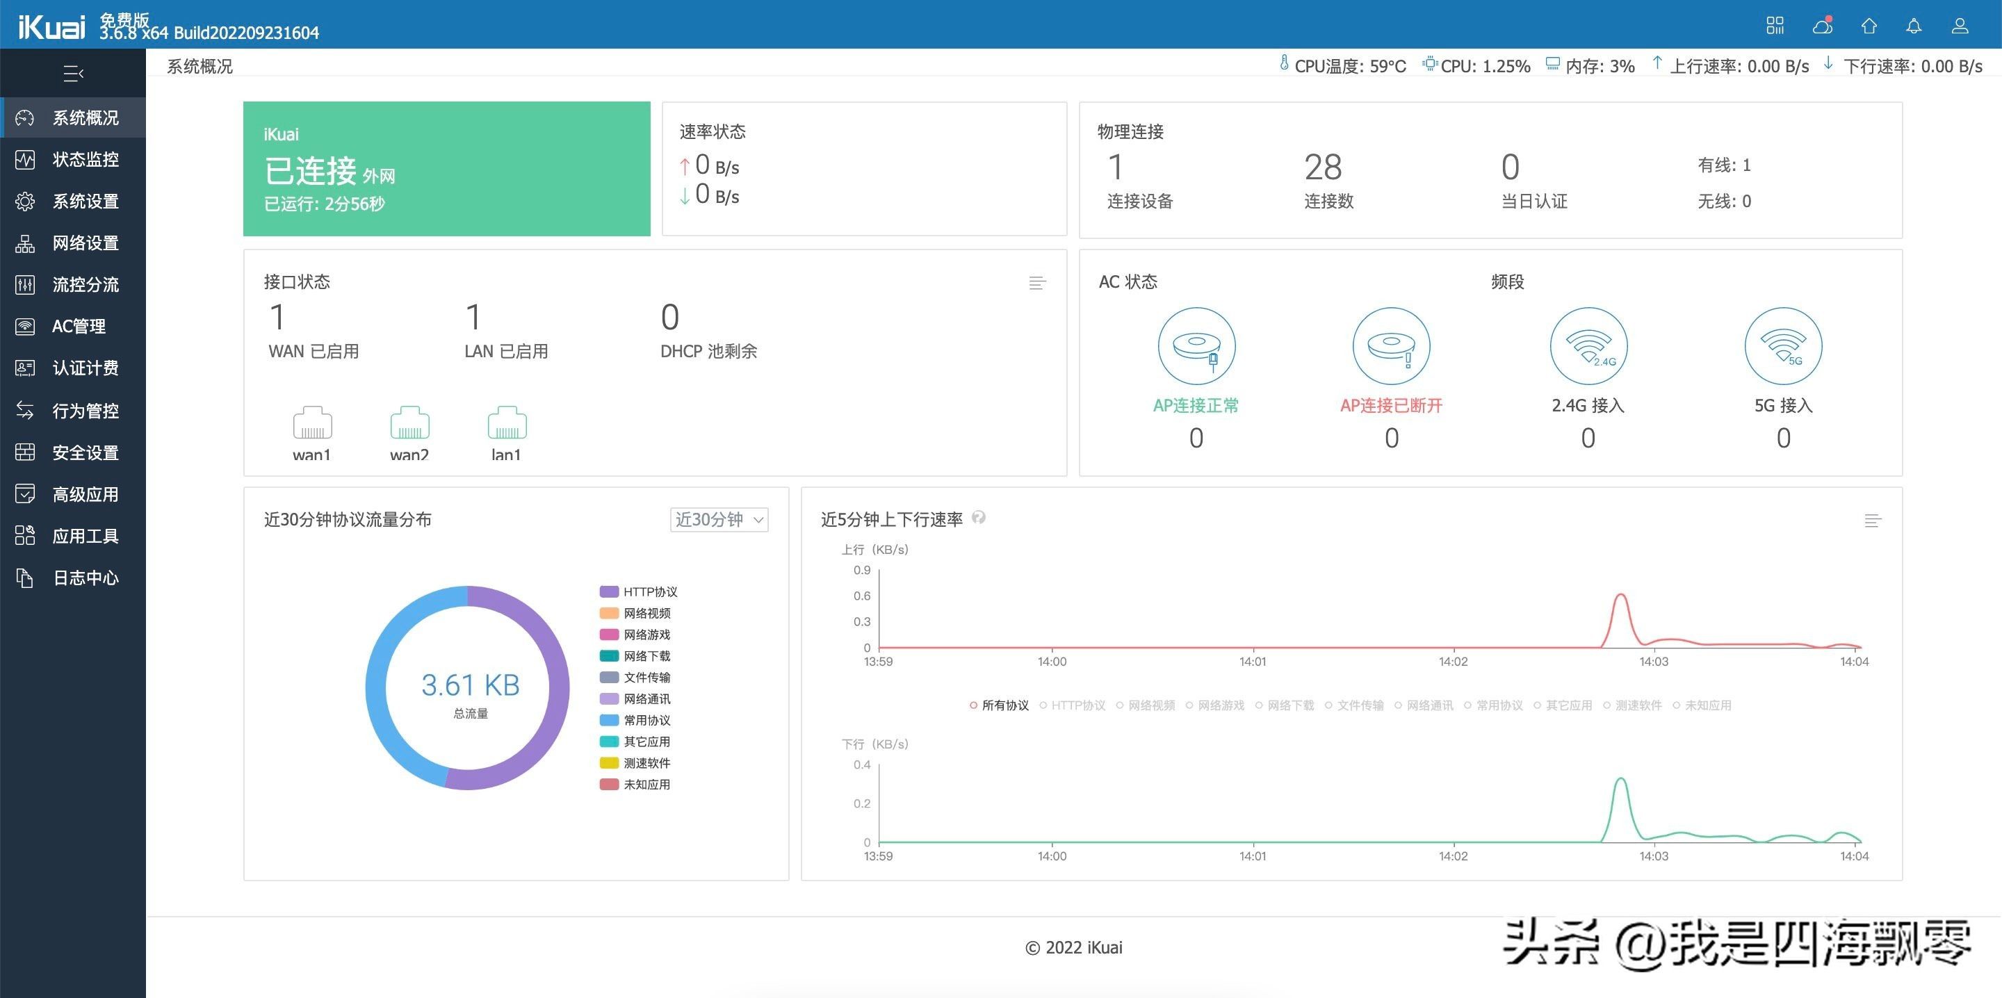Viewport: 2002px width, 998px height.
Task: Click the wan2 port icon
Action: 409,423
